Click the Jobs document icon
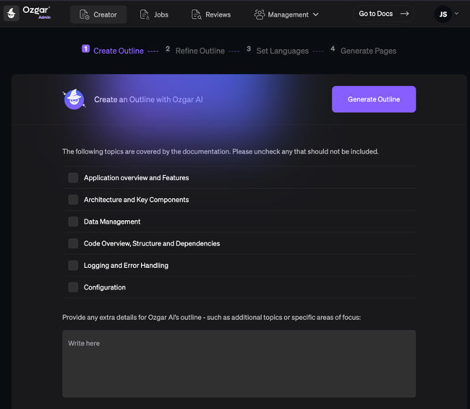Viewport: 470px width, 409px height. (x=144, y=14)
